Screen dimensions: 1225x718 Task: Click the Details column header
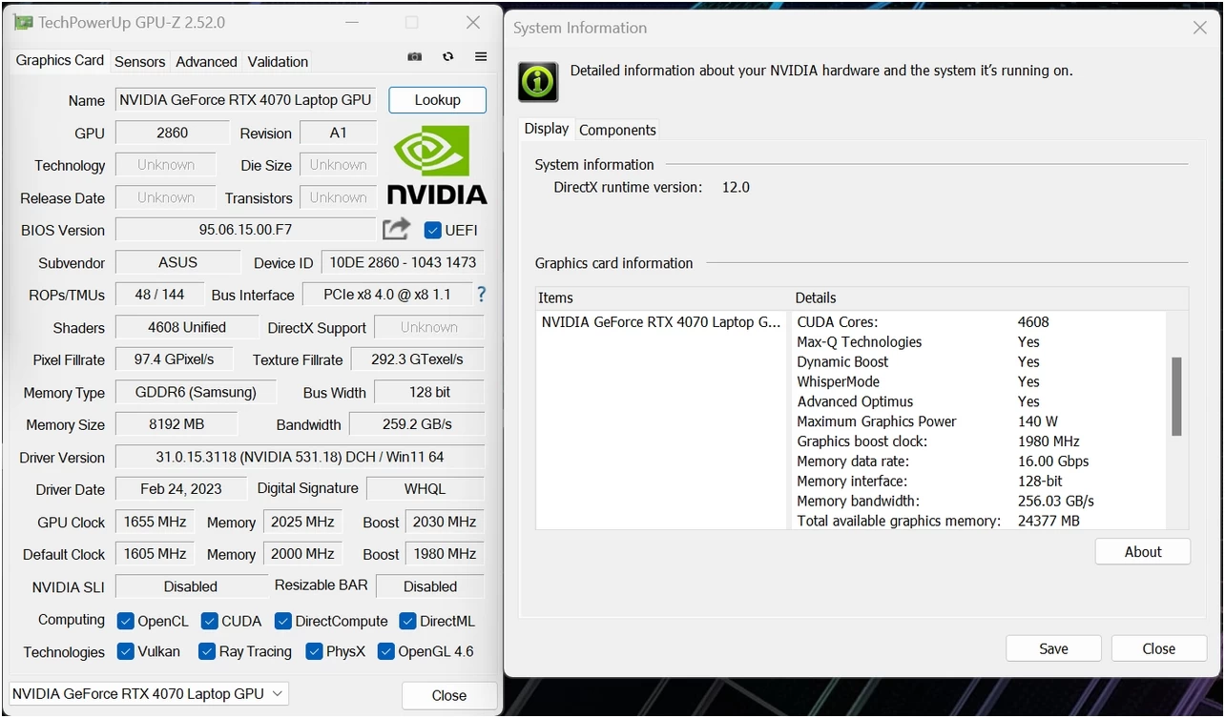pyautogui.click(x=990, y=297)
